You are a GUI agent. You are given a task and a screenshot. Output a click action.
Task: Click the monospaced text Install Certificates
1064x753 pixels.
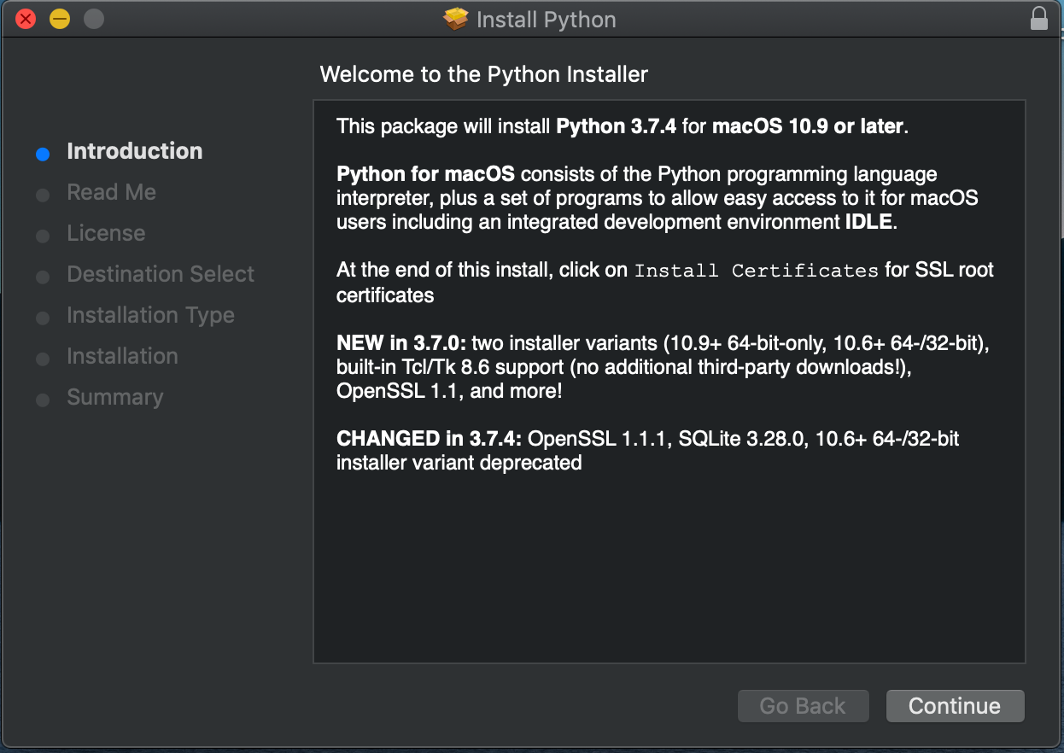tap(757, 271)
